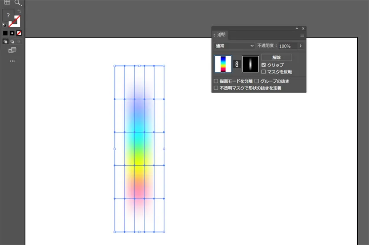Select Draw Normal mode icon
This screenshot has width=369, height=245.
pyautogui.click(x=5, y=41)
